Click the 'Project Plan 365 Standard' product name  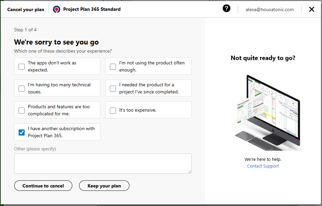pyautogui.click(x=92, y=9)
